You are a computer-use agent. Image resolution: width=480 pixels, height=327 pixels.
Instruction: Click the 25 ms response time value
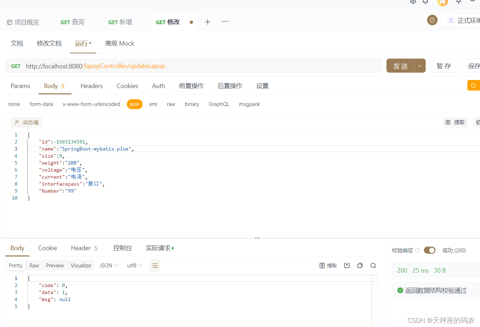click(420, 271)
